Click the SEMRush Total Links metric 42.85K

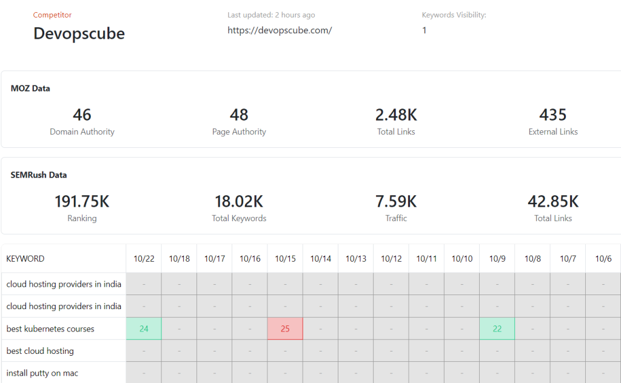[x=552, y=201]
